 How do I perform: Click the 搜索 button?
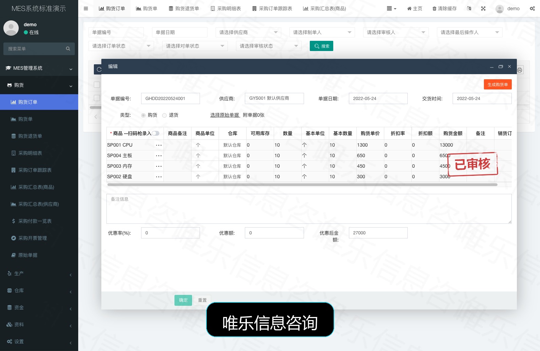tap(321, 46)
